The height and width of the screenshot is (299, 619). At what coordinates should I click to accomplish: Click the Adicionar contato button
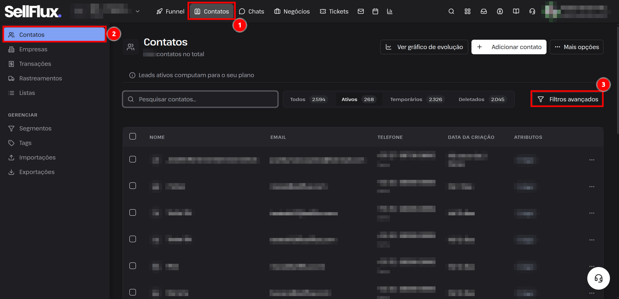[509, 47]
